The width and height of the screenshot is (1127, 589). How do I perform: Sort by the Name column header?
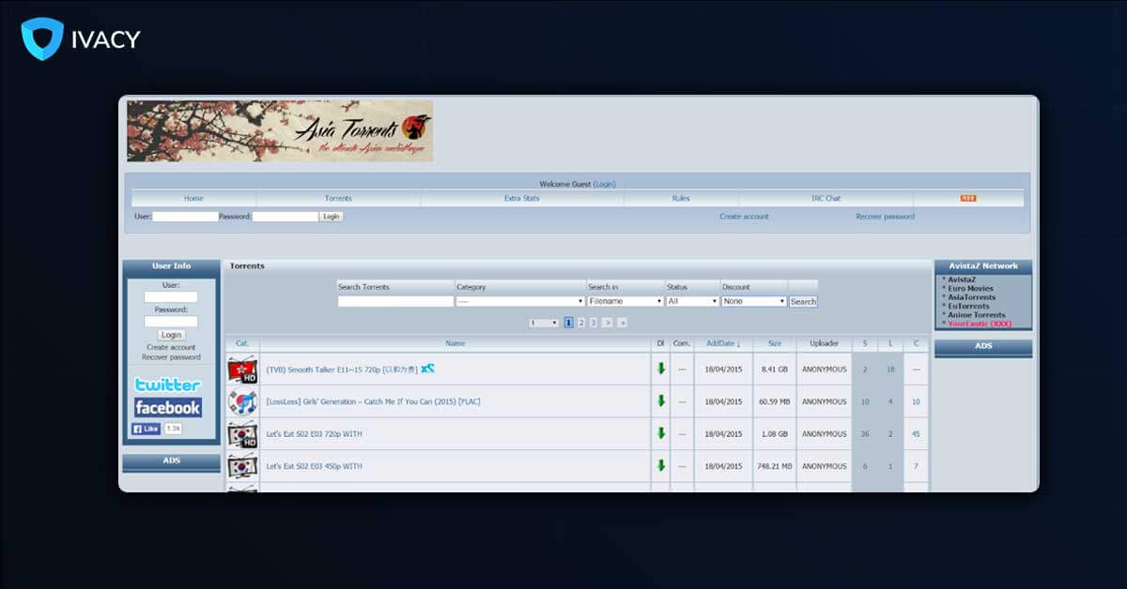tap(455, 343)
